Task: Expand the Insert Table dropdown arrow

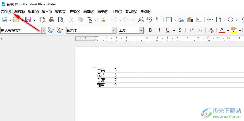Action: pyautogui.click(x=175, y=20)
